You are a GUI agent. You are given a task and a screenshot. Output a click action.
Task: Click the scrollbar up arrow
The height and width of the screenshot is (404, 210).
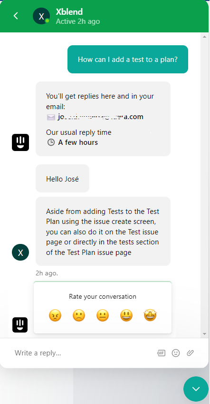click(x=205, y=37)
